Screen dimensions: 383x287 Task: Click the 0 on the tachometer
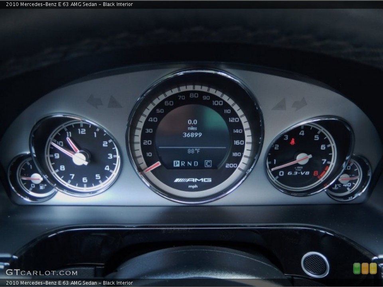(x=281, y=173)
